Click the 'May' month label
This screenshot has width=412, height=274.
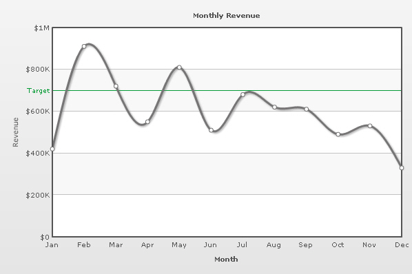pos(179,245)
